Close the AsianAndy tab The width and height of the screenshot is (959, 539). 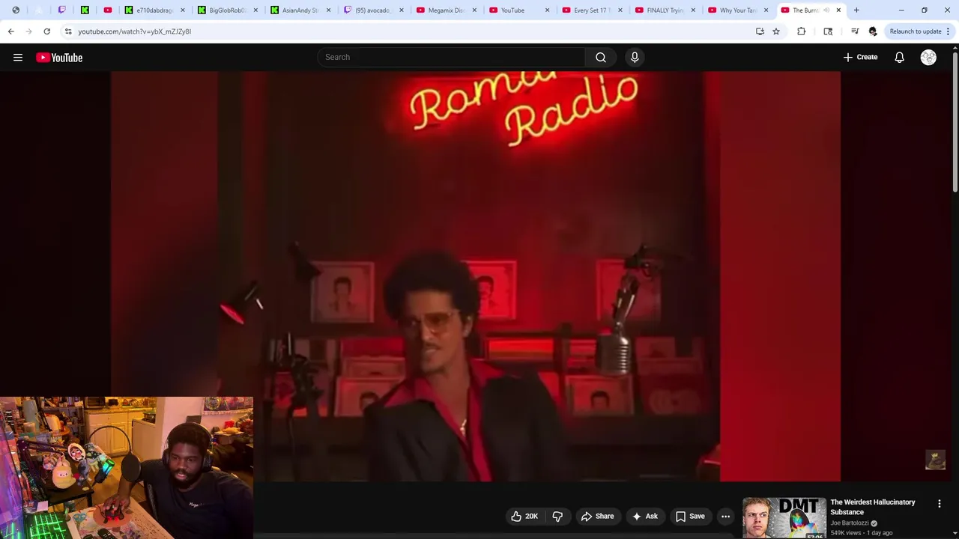coord(328,10)
